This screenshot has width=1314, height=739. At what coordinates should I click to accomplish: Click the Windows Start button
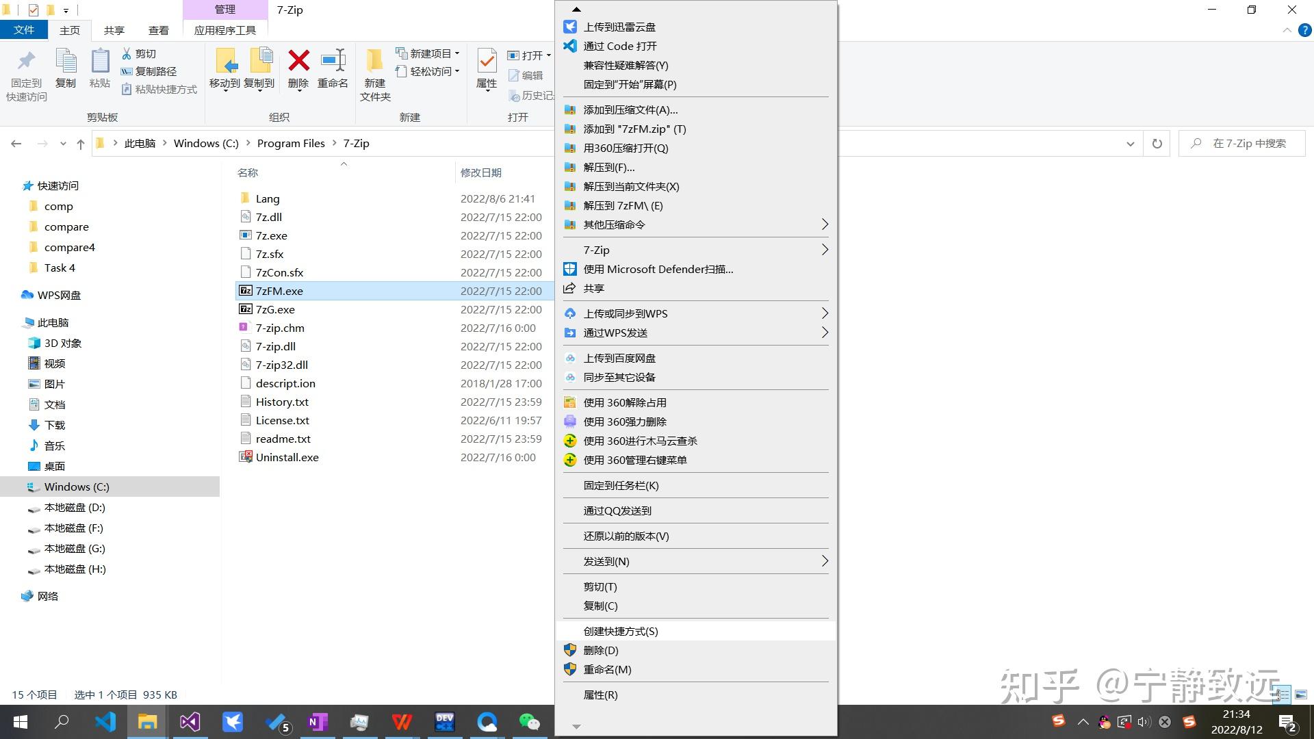[x=21, y=722]
